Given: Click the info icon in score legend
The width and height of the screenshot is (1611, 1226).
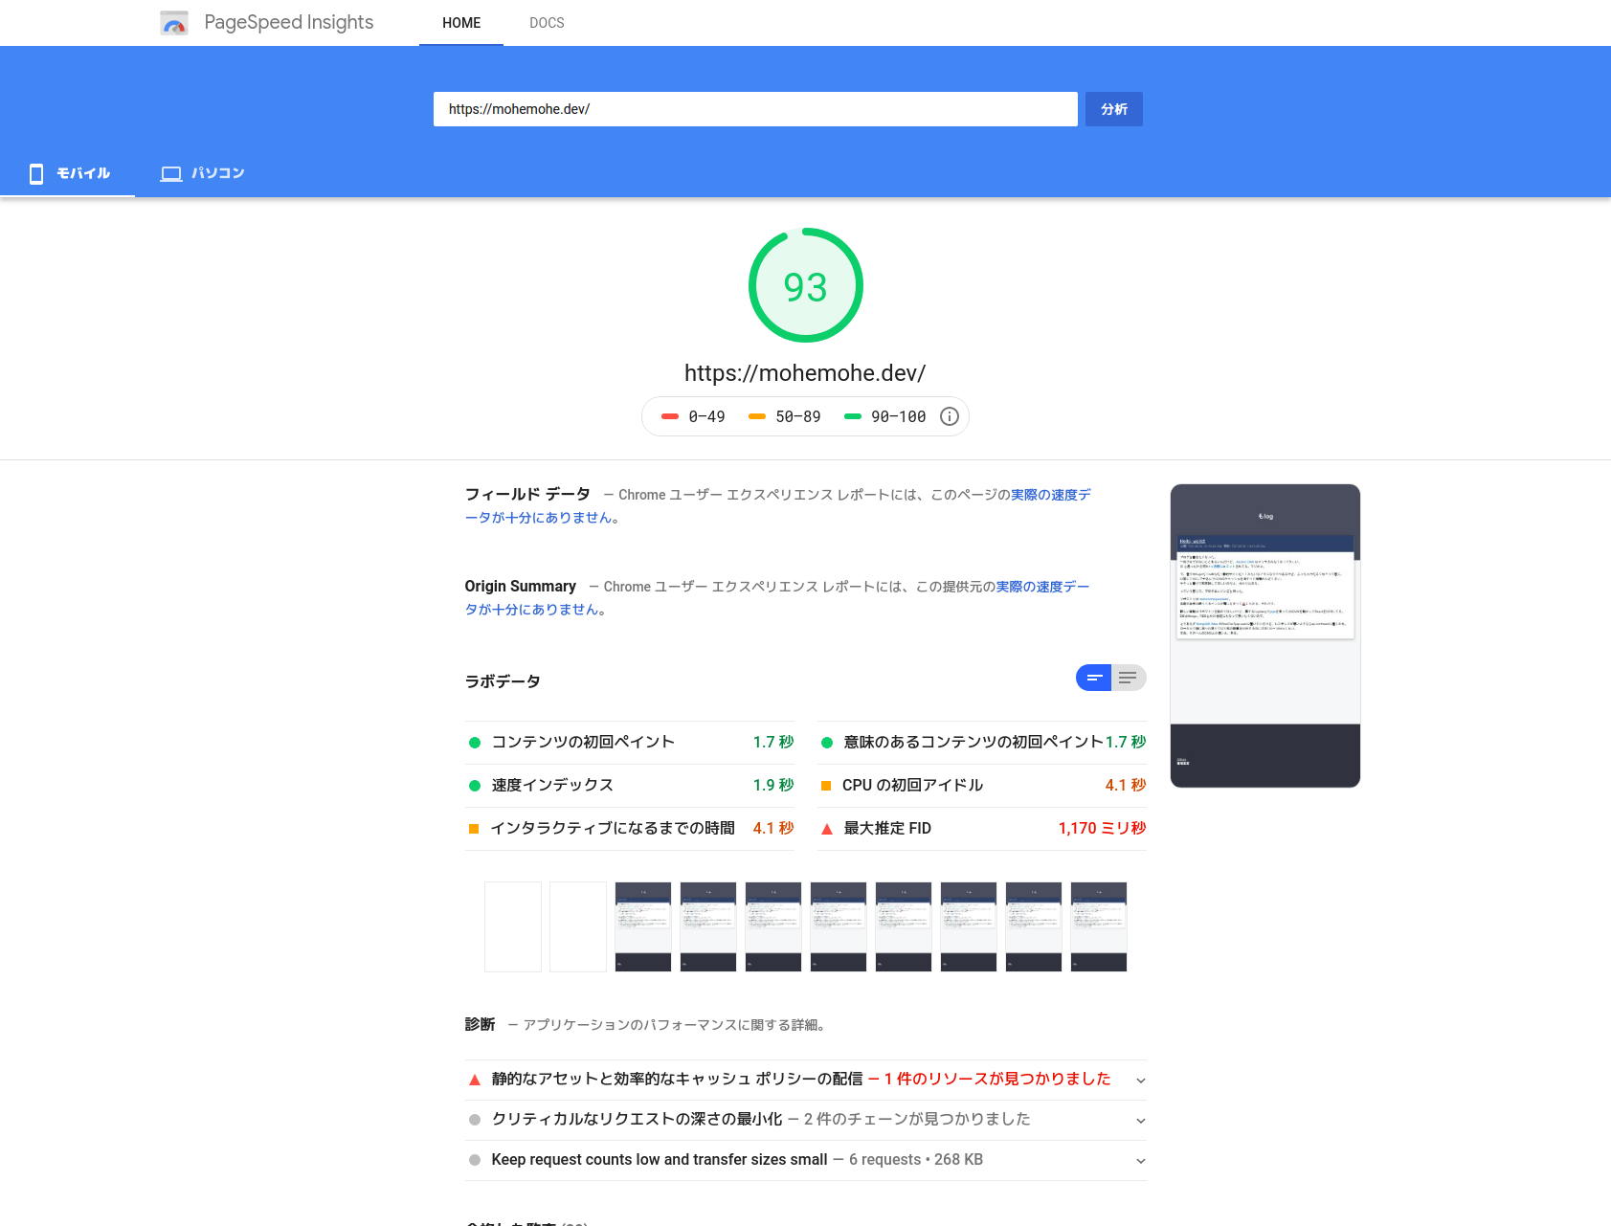Looking at the screenshot, I should point(950,416).
